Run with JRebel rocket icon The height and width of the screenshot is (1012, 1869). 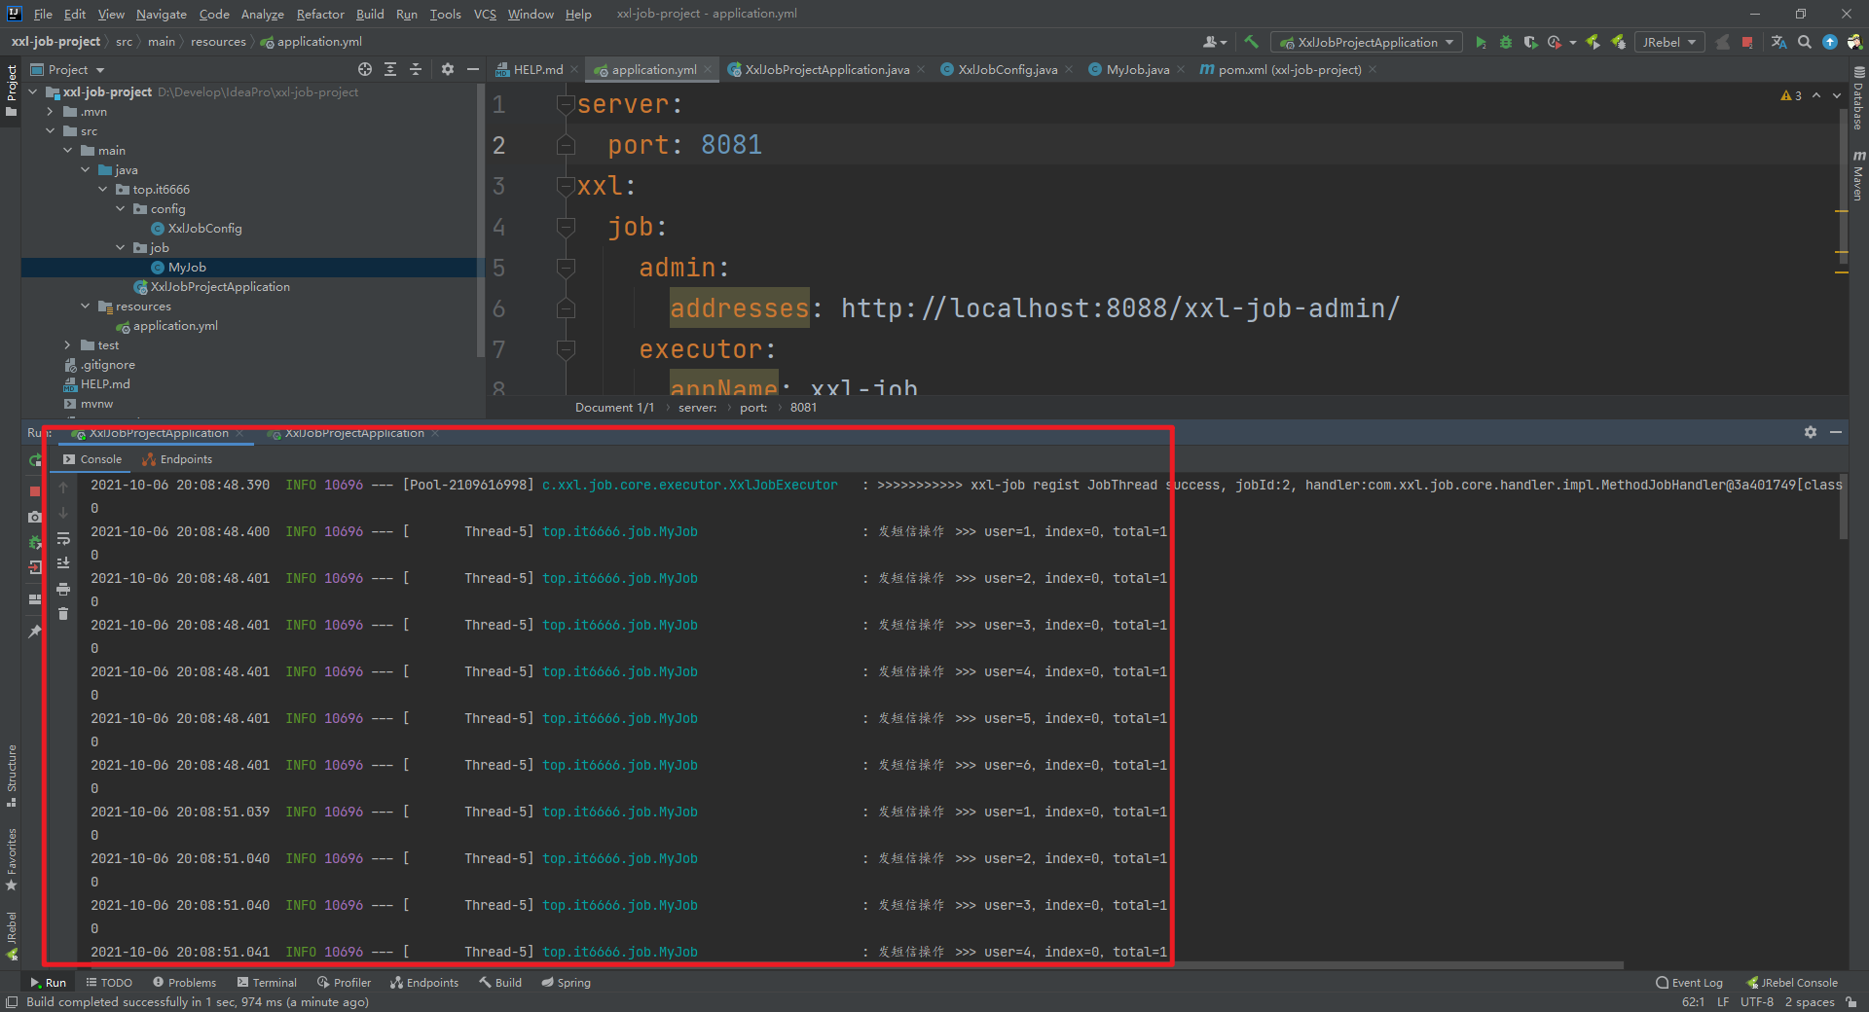pos(1594,42)
